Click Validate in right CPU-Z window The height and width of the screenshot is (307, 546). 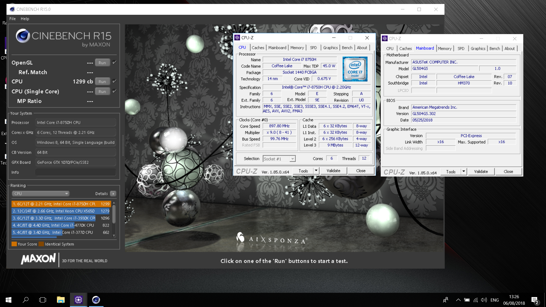pos(481,172)
